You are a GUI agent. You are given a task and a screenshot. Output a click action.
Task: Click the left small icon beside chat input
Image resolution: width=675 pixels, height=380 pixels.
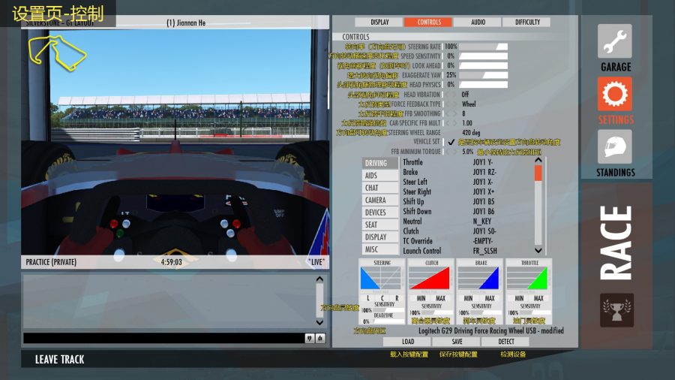310,338
